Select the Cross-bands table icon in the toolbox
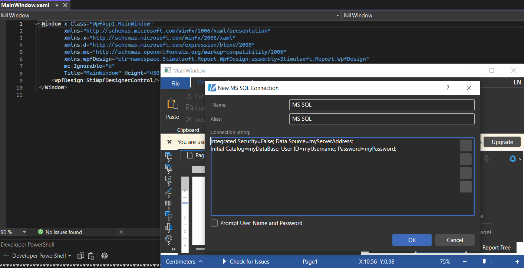Screen dimensions: 524x268 click(169, 167)
